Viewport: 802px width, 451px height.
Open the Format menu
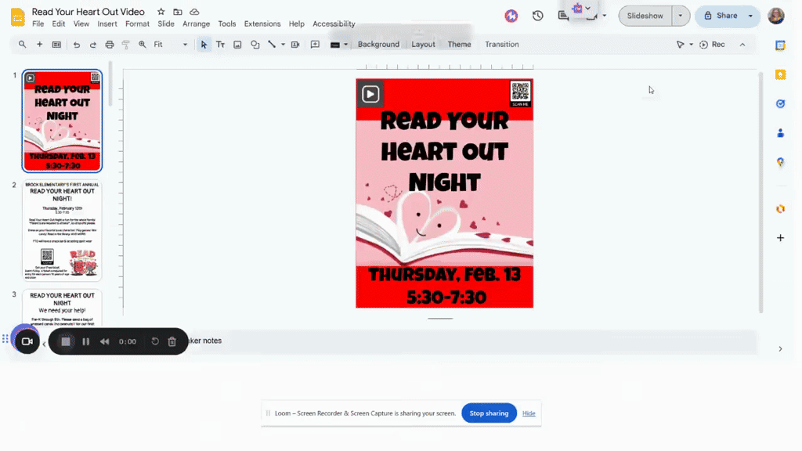(137, 23)
